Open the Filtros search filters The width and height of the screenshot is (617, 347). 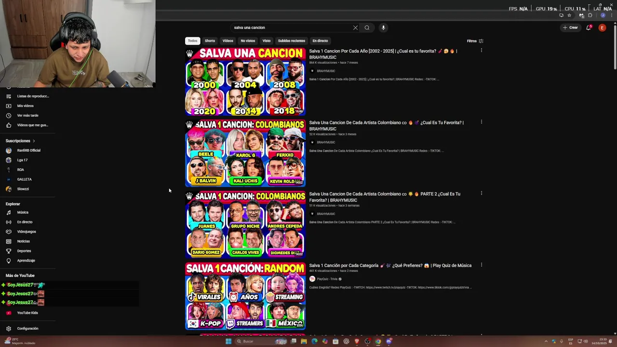point(475,41)
